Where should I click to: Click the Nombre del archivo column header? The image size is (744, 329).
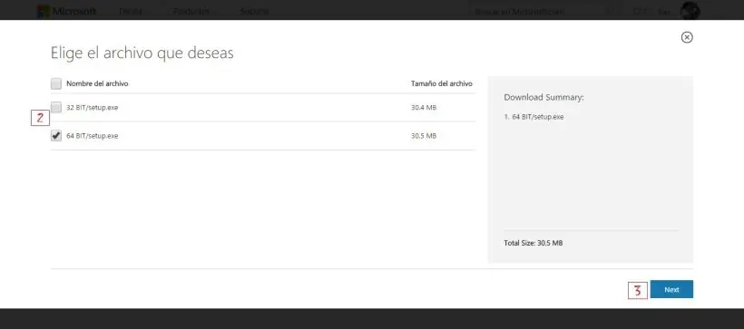click(x=97, y=83)
